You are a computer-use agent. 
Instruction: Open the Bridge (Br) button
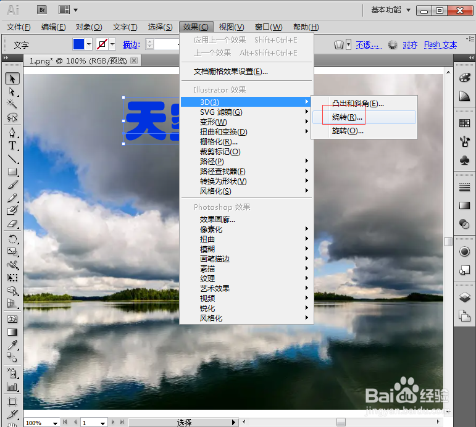coord(42,10)
